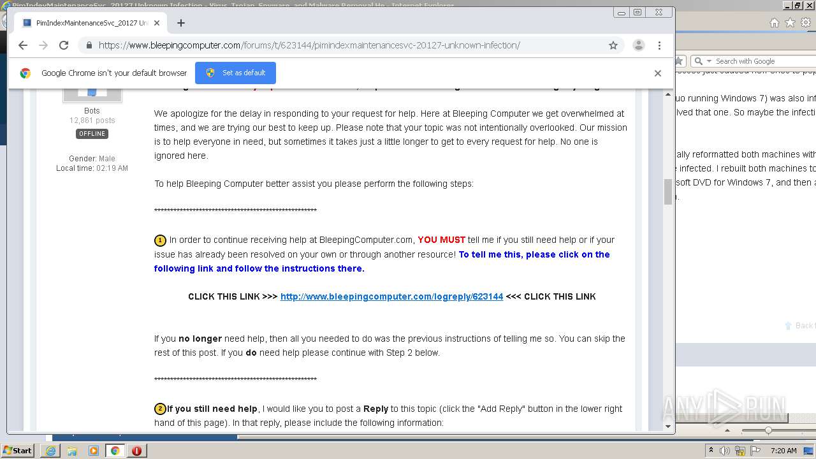This screenshot has height=459, width=816.
Task: Click the 'Local time: 02:19 AM' text
Action: (92, 168)
